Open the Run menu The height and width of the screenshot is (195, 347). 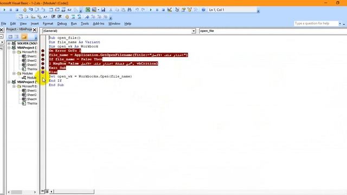coord(74,24)
